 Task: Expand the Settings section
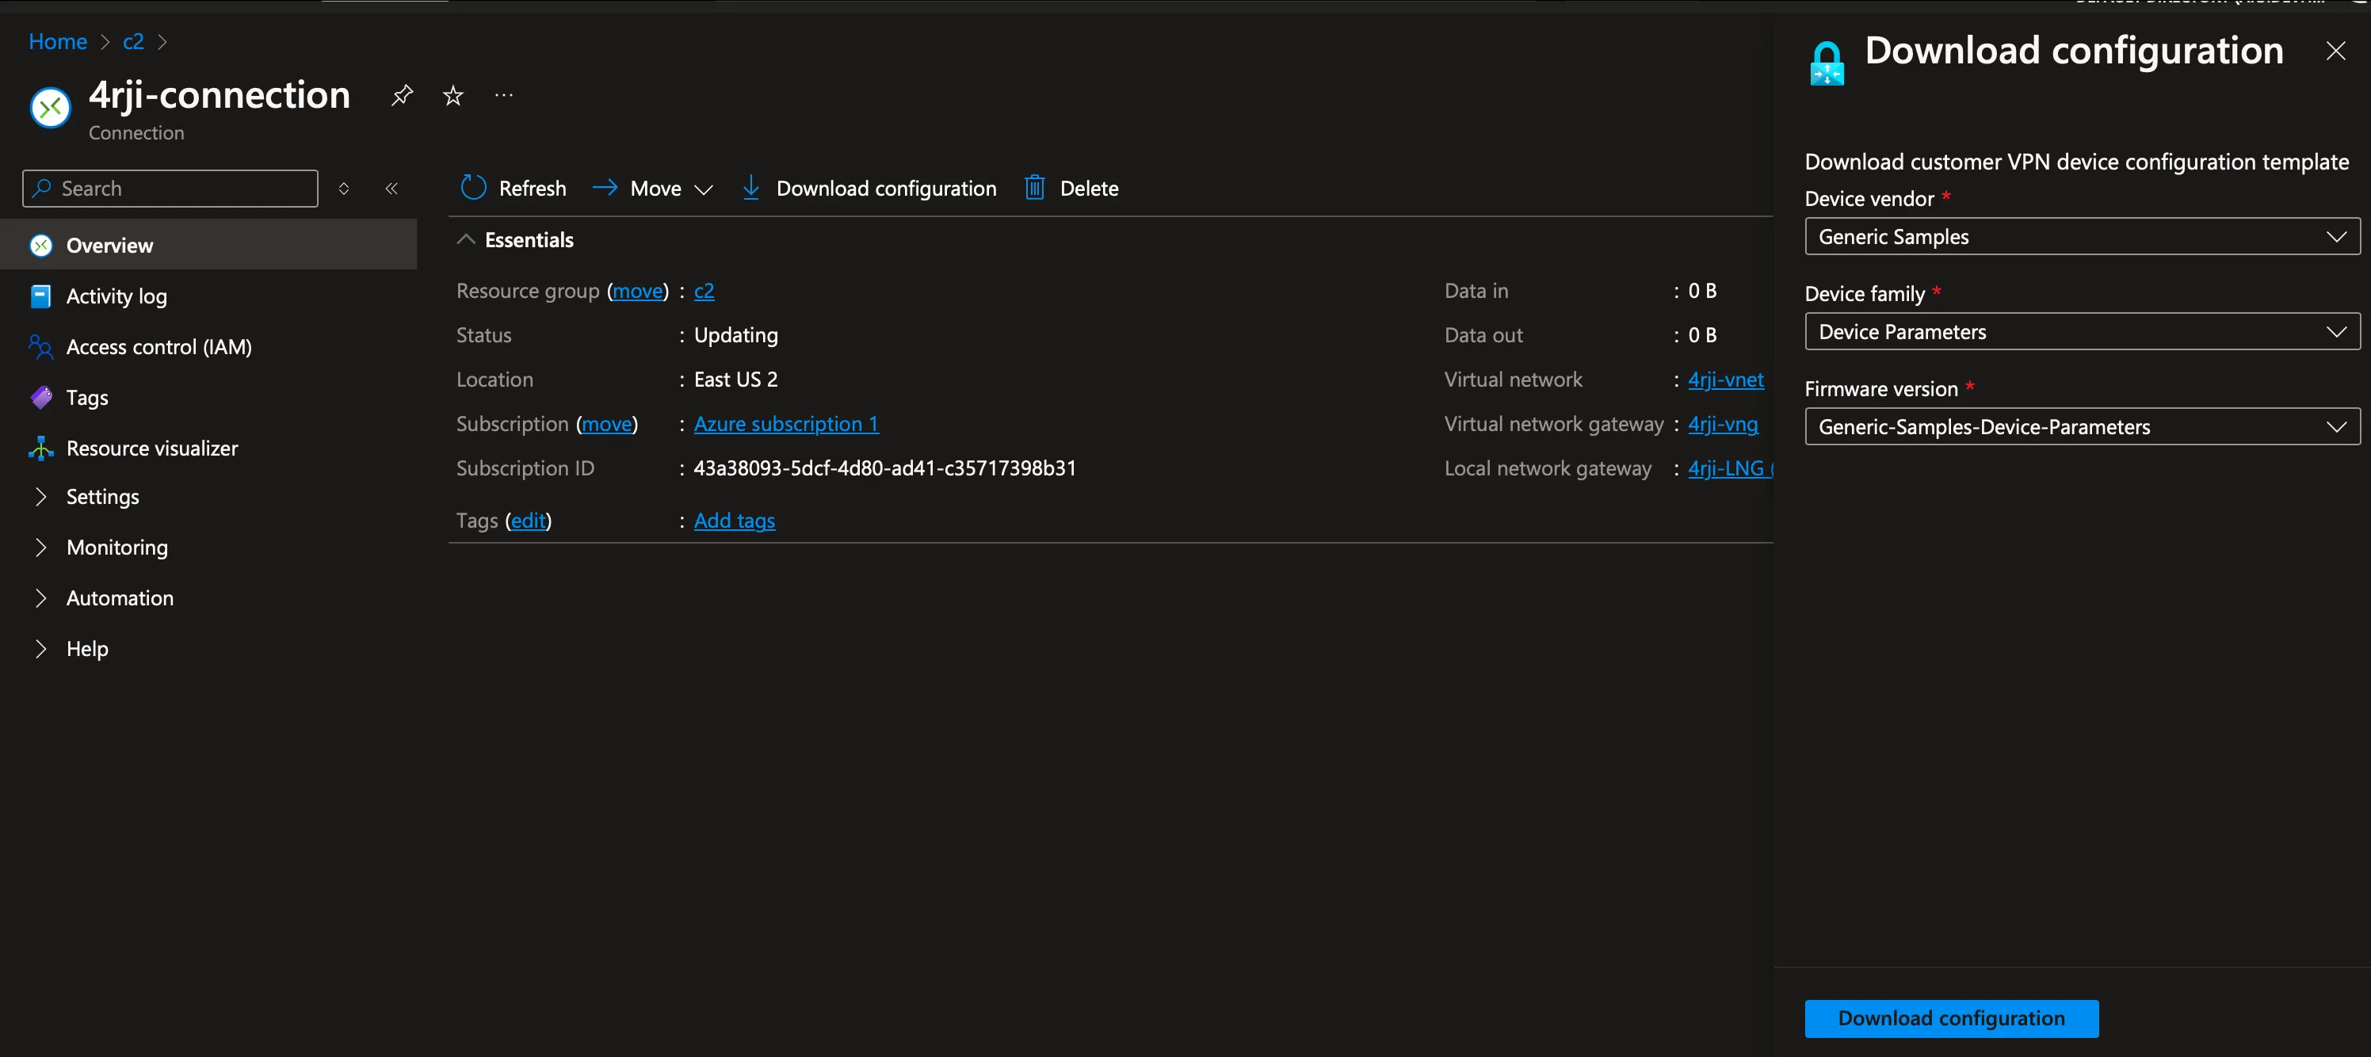(102, 497)
